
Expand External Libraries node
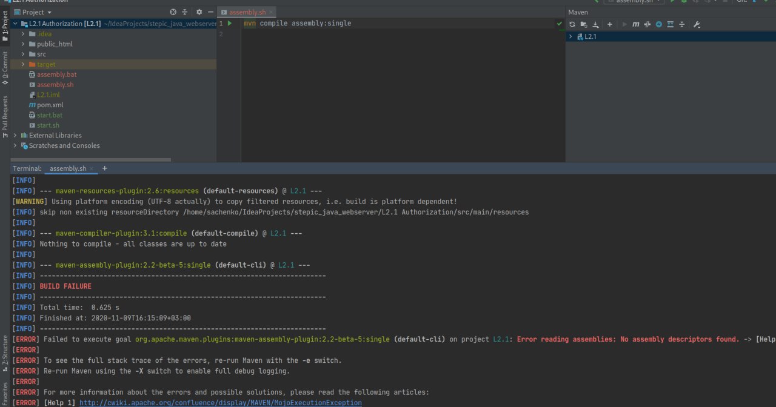(15, 136)
